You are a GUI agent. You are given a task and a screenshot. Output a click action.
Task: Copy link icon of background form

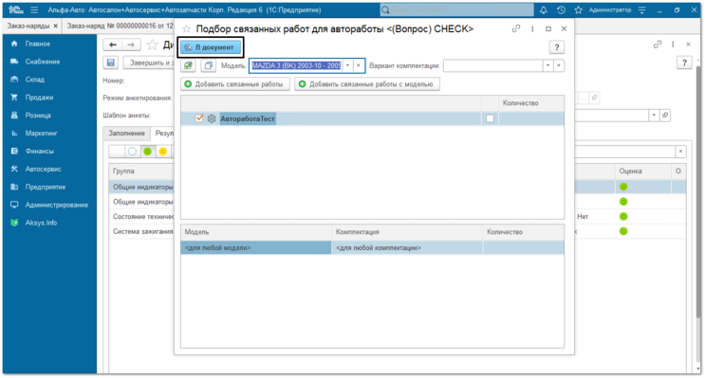[x=658, y=44]
